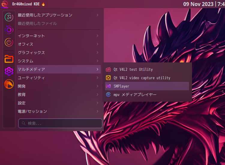This screenshot has height=165, width=225.
Task: Click into the 検索... search field
Action: tap(60, 123)
